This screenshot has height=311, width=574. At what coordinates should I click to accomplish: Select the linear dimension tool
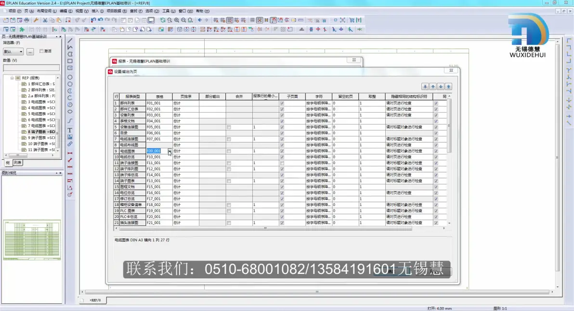click(70, 153)
